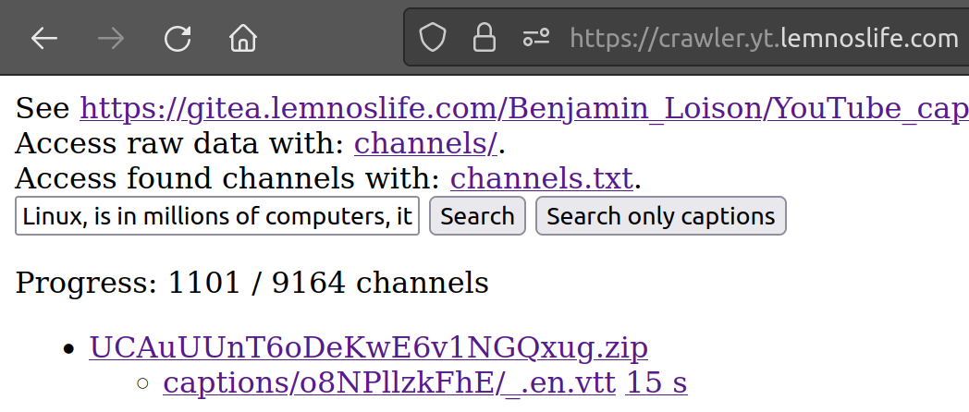
Task: Open the gitea.lemnoslife.com repository link
Action: tap(523, 109)
